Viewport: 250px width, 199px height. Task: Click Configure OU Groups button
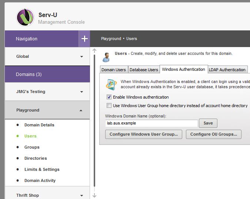point(214,134)
